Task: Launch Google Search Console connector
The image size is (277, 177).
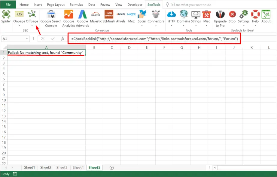Action: [x=51, y=19]
